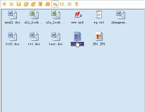Toggle the large icons view button
145x112 pixels.
[55, 4]
